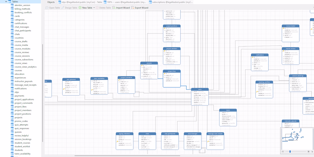Select the users table in the diagram
The width and height of the screenshot is (314, 157).
[200, 89]
